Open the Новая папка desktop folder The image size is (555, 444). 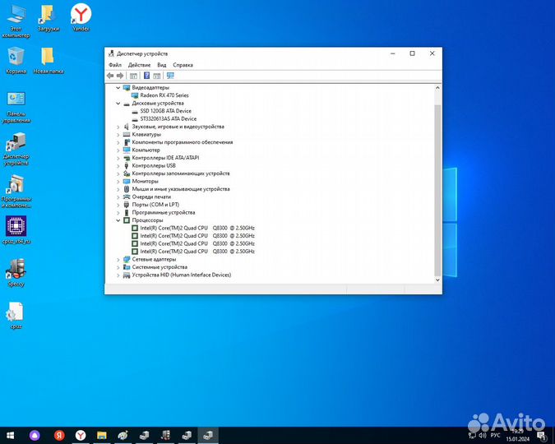click(x=49, y=60)
